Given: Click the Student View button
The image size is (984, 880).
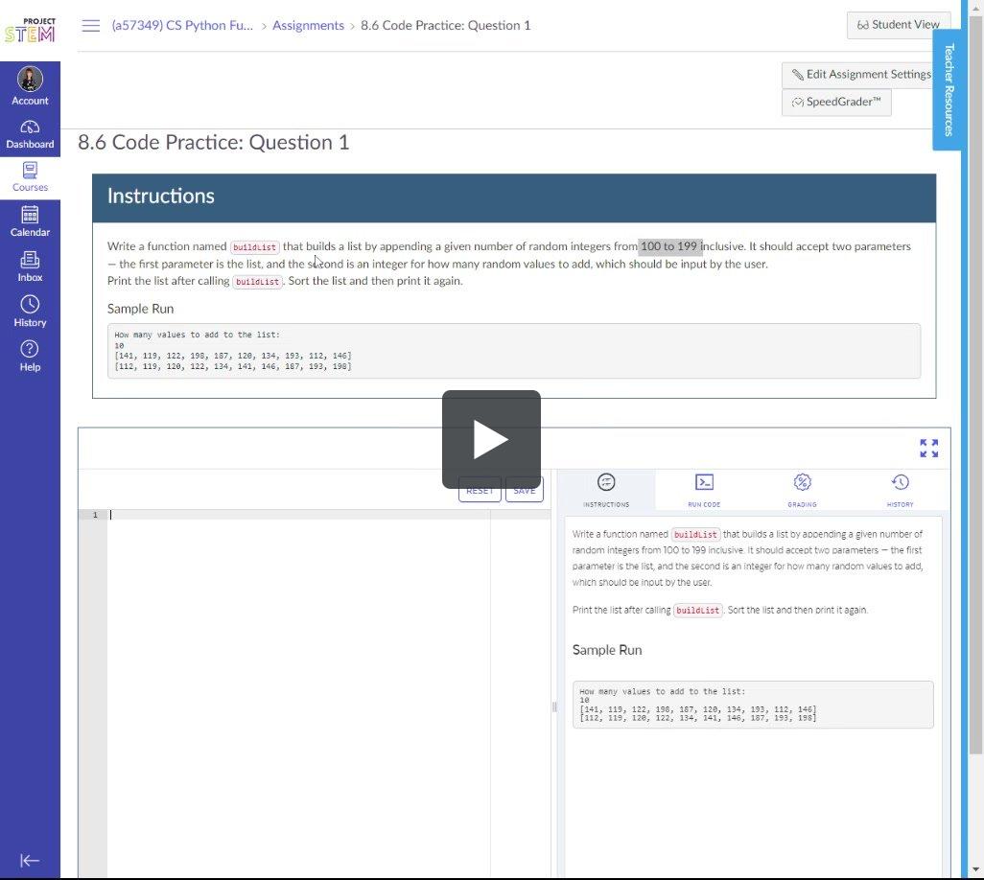Looking at the screenshot, I should pyautogui.click(x=898, y=25).
